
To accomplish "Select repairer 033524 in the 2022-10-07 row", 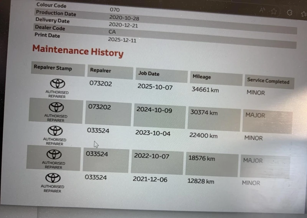I will coord(97,154).
